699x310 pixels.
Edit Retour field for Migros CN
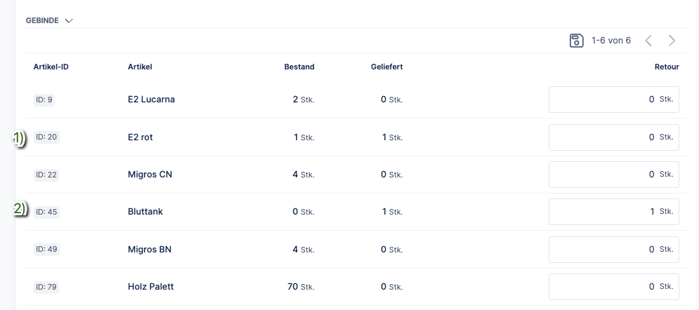(x=613, y=175)
